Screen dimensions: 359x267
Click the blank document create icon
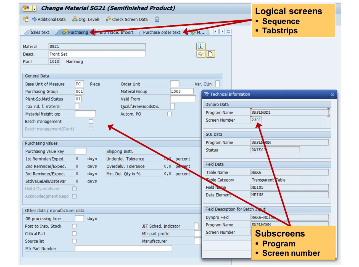click(x=210, y=54)
